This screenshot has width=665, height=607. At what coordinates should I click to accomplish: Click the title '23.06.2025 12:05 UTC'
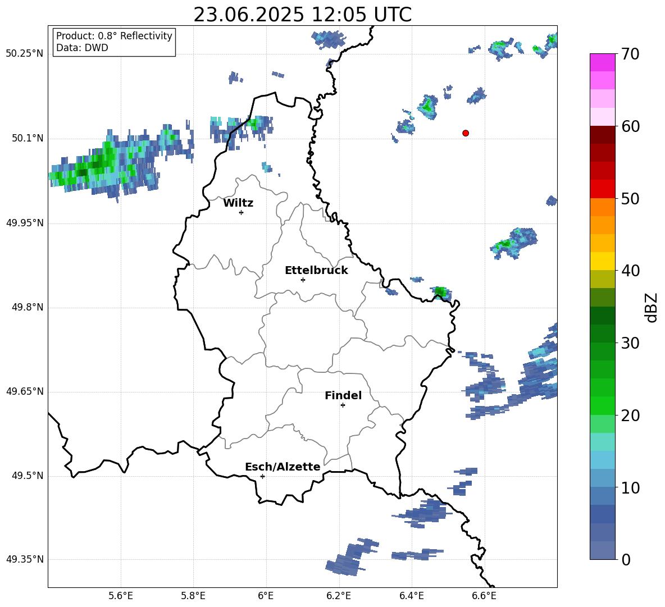tap(302, 15)
